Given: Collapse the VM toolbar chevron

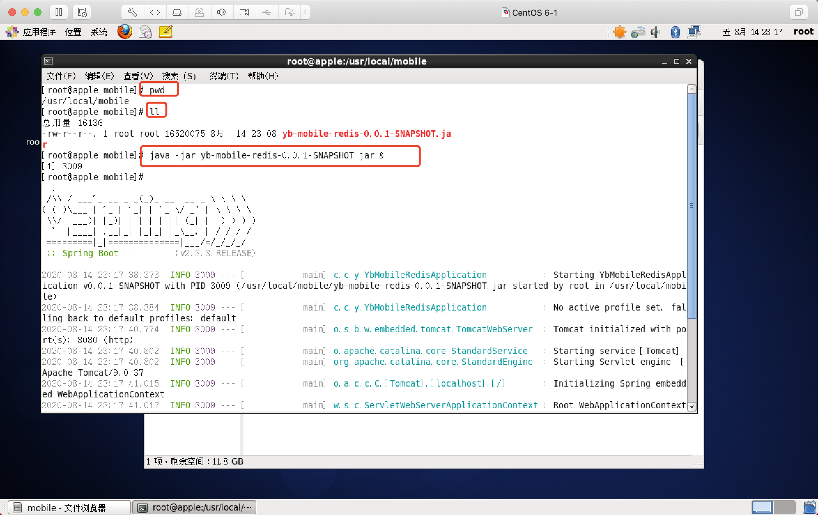Looking at the screenshot, I should [305, 12].
